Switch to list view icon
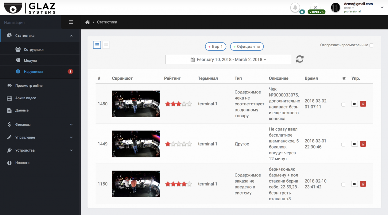Image resolution: width=388 pixels, height=215 pixels. click(97, 45)
